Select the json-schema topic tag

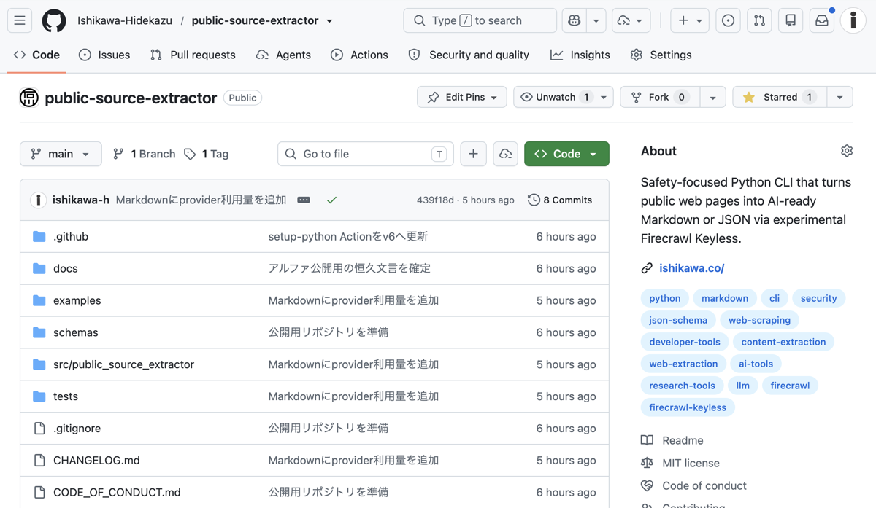pyautogui.click(x=678, y=320)
